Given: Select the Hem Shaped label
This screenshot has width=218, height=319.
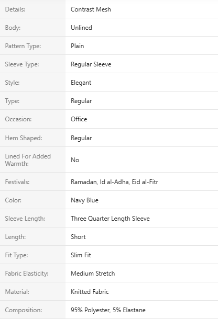Looking at the screenshot, I should pyautogui.click(x=24, y=138).
